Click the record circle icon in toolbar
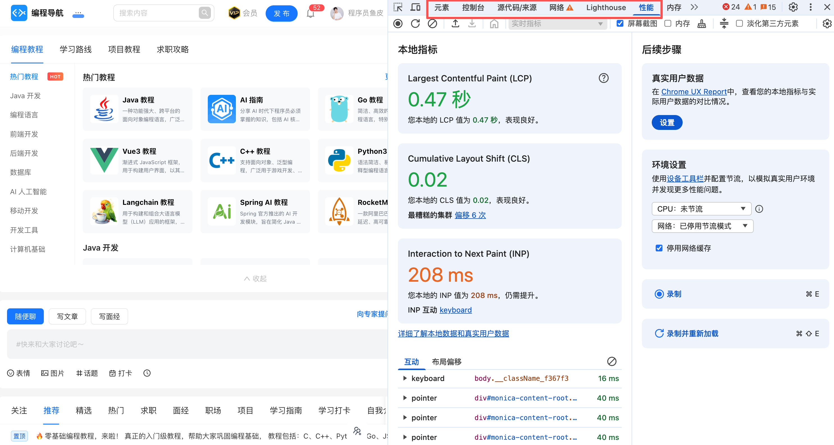The height and width of the screenshot is (445, 834). (398, 24)
